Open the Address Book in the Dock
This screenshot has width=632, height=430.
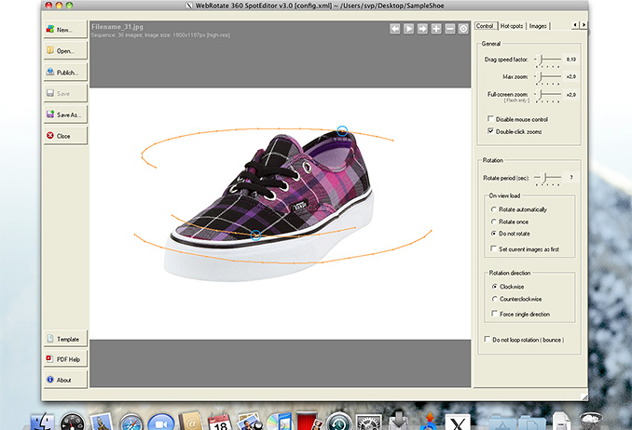(190, 422)
